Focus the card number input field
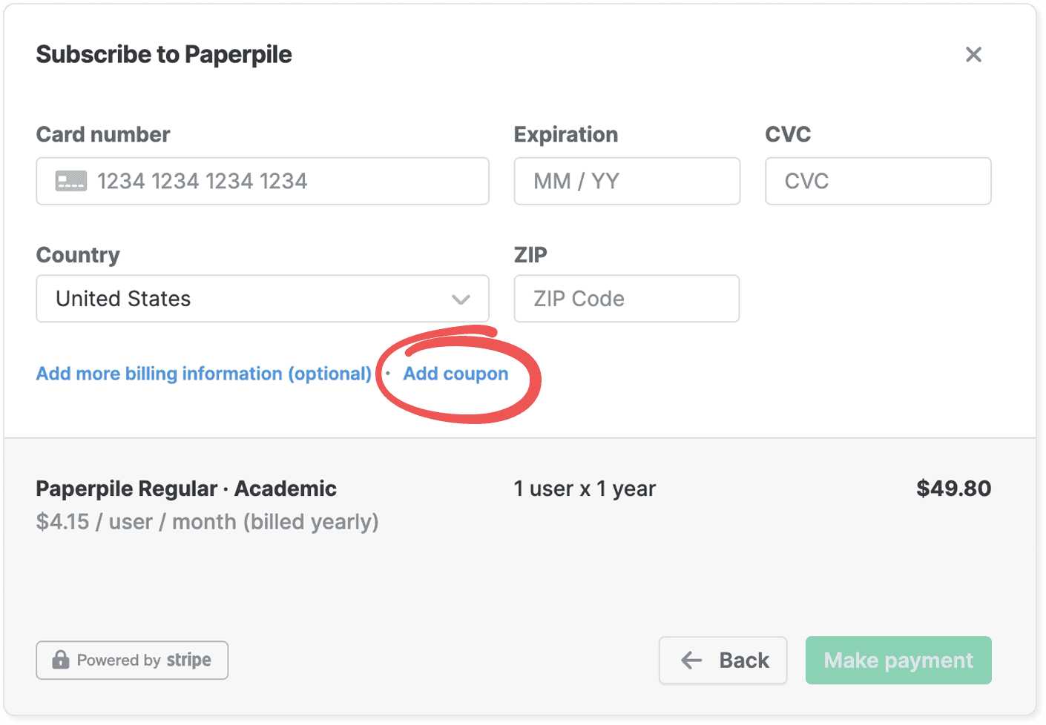1046x725 pixels. pyautogui.click(x=282, y=181)
